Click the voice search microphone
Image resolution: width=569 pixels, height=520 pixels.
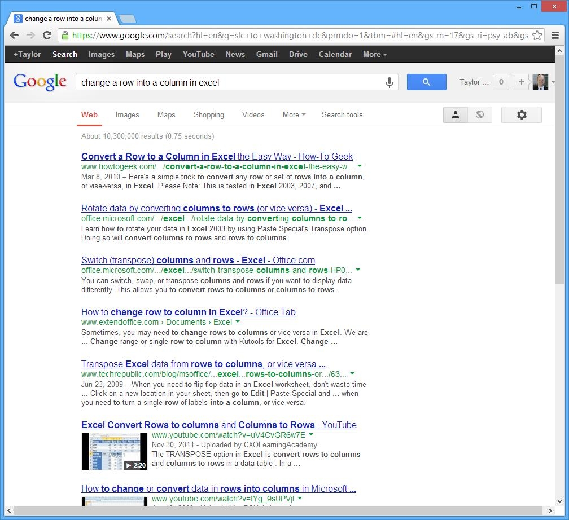point(389,82)
